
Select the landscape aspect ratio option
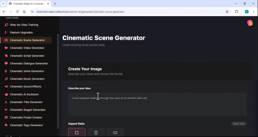tap(115, 132)
